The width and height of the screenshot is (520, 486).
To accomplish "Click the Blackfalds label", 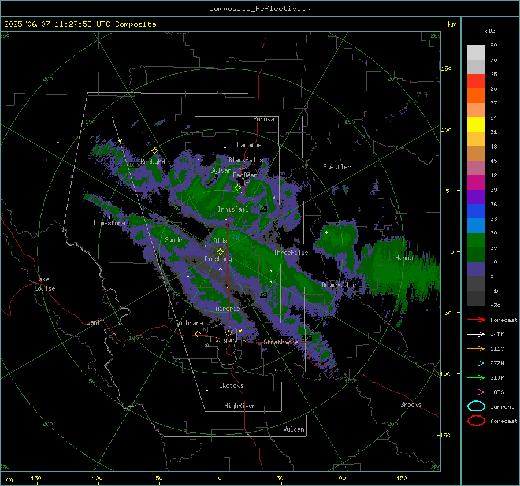I will click(x=246, y=160).
